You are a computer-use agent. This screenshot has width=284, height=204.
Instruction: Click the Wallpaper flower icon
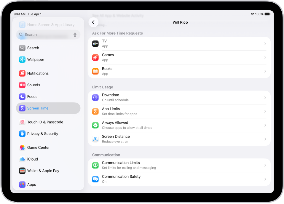(22, 59)
